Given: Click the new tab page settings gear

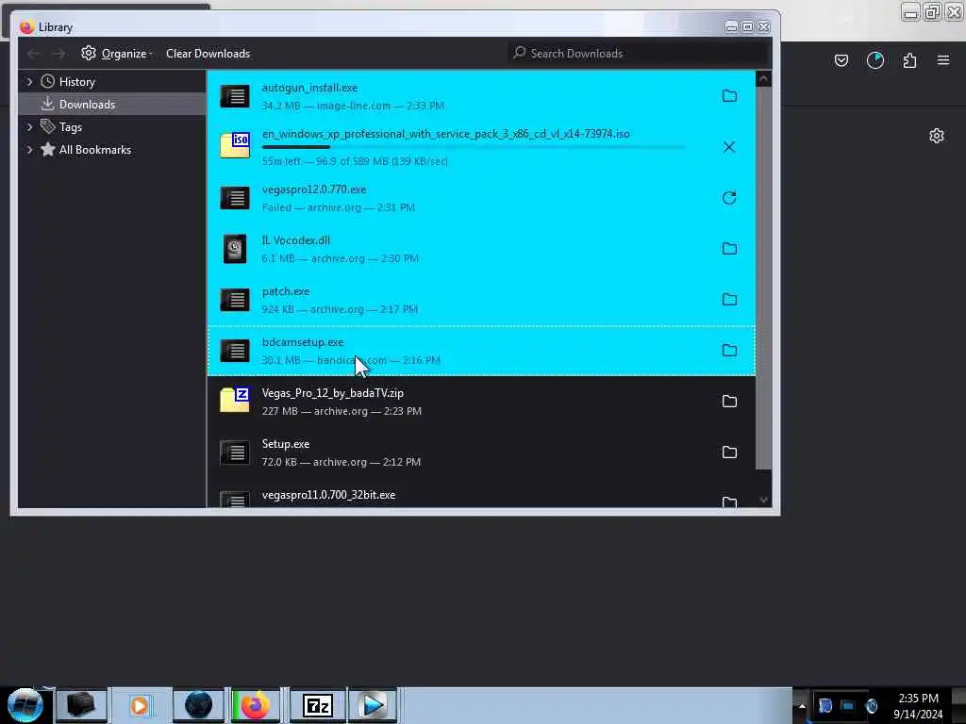Looking at the screenshot, I should [x=937, y=136].
